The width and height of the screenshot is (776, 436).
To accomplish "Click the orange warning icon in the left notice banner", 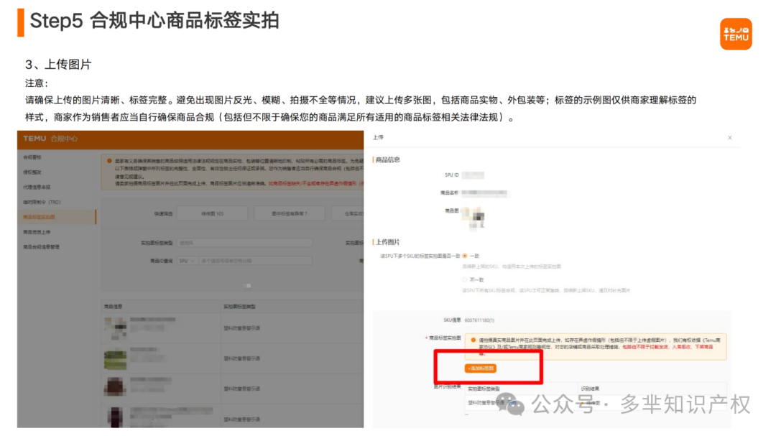I will point(109,161).
